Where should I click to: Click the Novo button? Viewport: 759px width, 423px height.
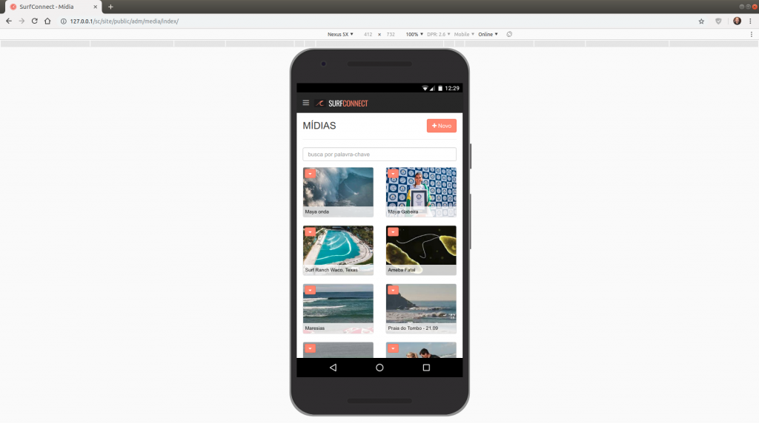coord(442,126)
